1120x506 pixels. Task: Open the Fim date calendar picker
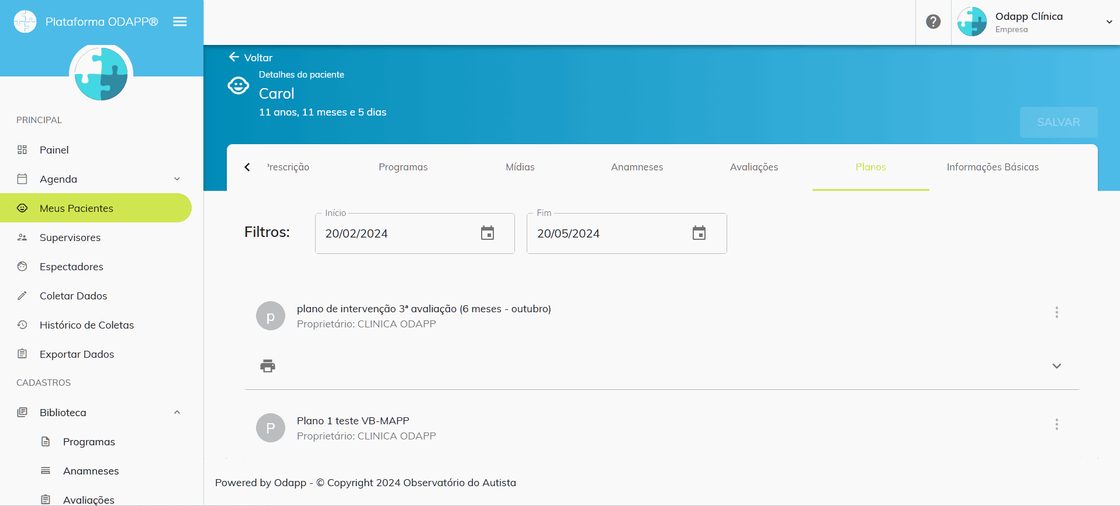click(x=699, y=233)
